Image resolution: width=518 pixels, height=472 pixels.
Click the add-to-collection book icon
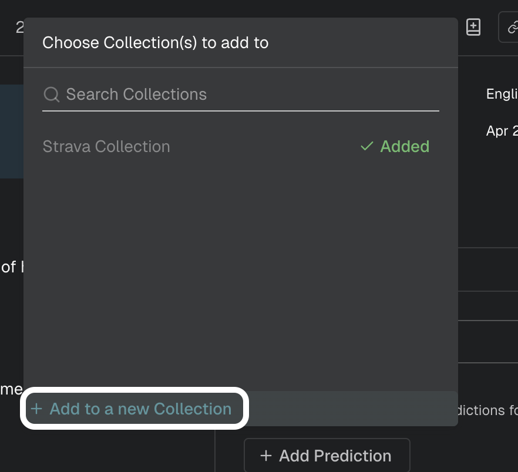[x=473, y=27]
